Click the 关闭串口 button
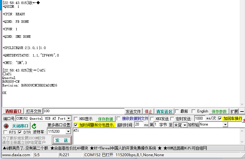 pyautogui.click(x=20, y=126)
